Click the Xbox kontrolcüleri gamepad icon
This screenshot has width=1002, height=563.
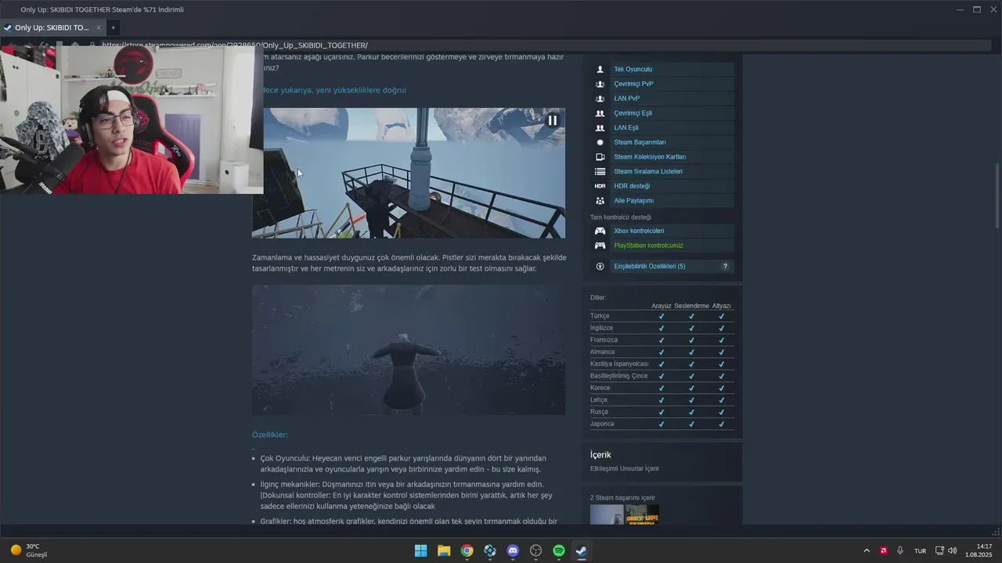[600, 231]
